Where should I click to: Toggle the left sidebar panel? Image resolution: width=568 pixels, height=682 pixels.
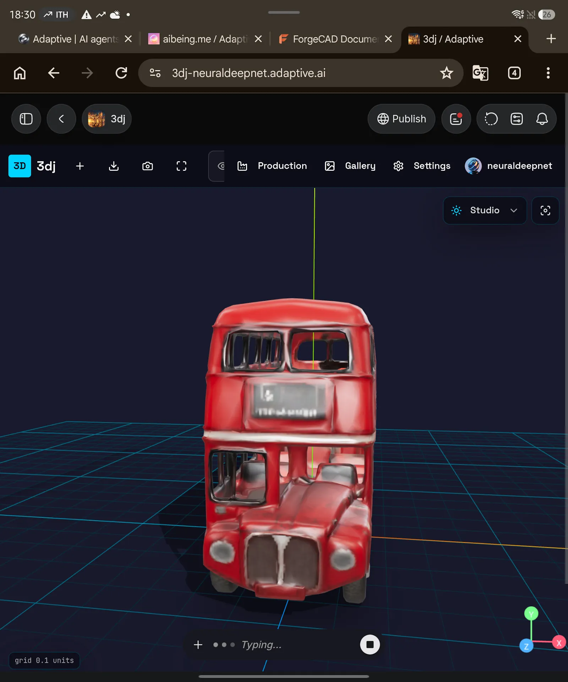click(26, 119)
